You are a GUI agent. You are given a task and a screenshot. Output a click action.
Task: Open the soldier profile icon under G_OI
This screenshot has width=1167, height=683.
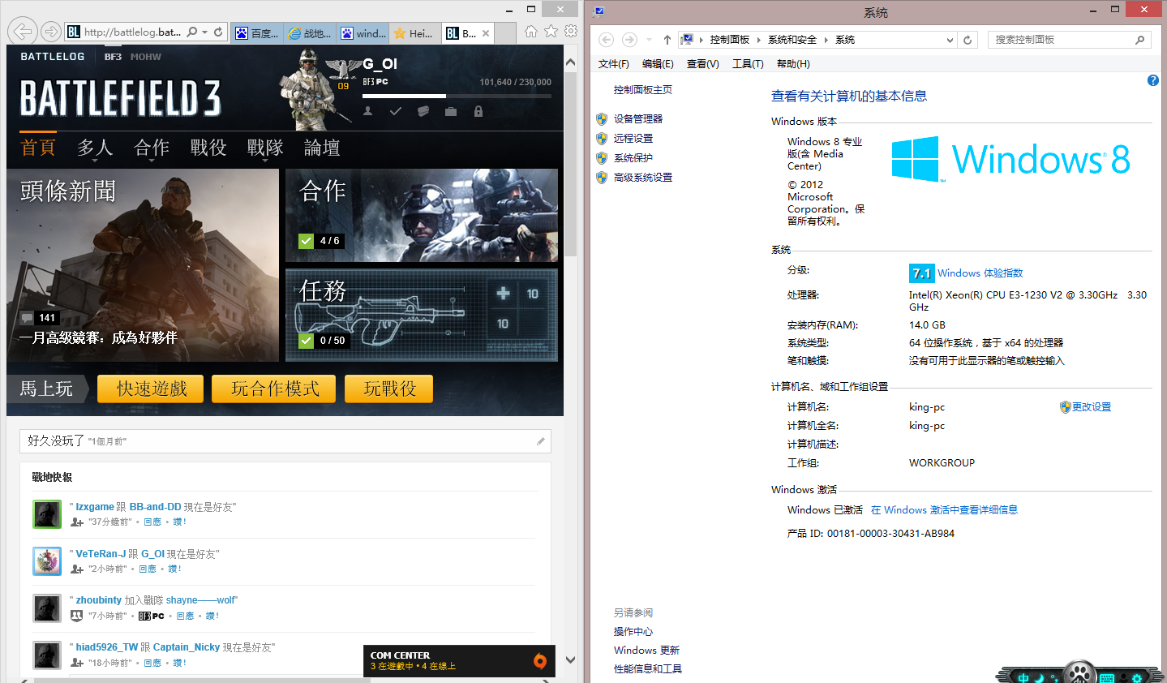[368, 111]
